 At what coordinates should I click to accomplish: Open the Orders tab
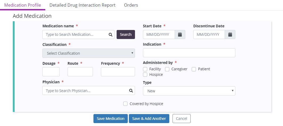pos(131,5)
